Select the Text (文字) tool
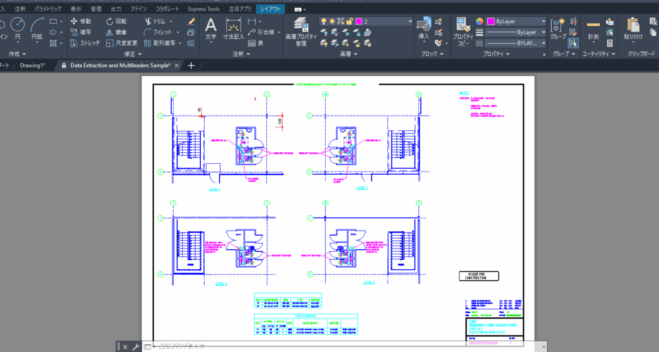Image resolution: width=659 pixels, height=352 pixels. [210, 29]
